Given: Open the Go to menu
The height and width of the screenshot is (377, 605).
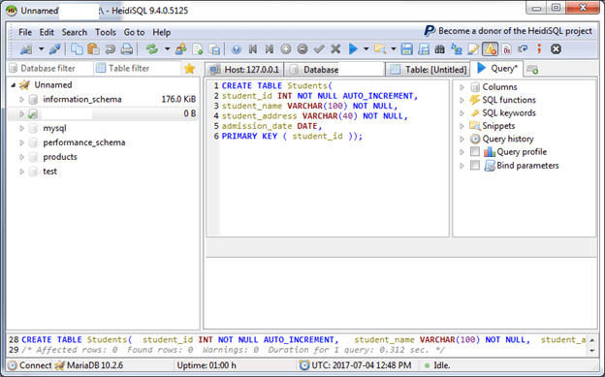Looking at the screenshot, I should click(134, 32).
